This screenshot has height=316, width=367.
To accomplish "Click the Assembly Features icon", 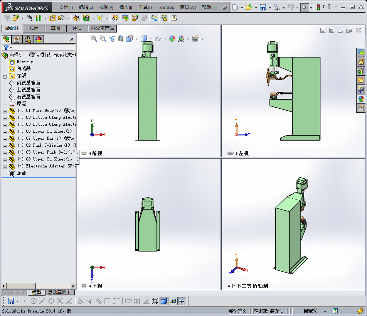I will tap(86, 18).
